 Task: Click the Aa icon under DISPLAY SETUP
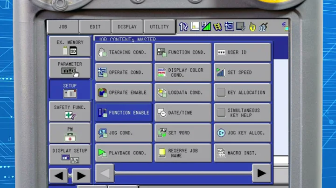pos(75,160)
